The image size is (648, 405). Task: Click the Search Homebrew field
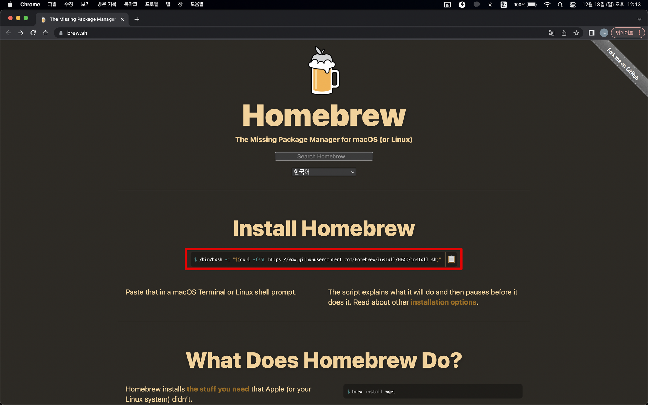(x=324, y=156)
